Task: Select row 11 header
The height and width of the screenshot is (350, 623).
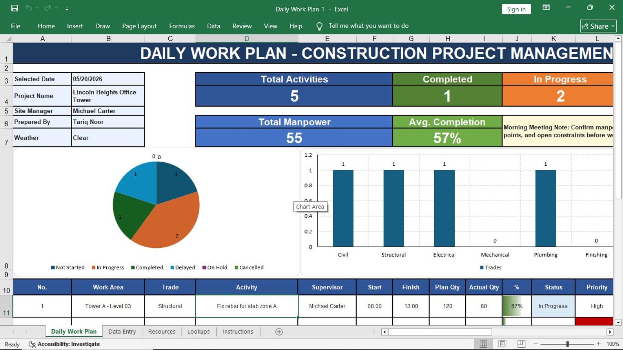Action: [x=6, y=306]
